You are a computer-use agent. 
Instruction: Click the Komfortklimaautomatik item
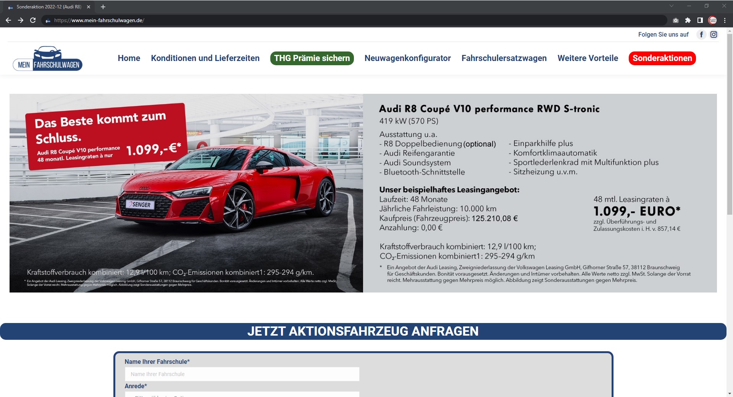point(552,153)
